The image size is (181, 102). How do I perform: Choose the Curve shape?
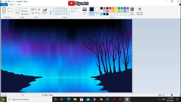pos(53,8)
